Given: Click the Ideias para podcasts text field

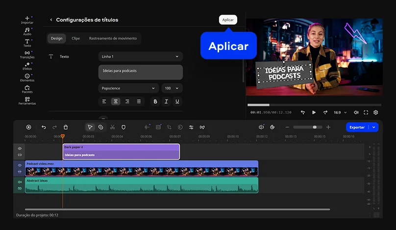Looking at the screenshot, I should coord(140,72).
